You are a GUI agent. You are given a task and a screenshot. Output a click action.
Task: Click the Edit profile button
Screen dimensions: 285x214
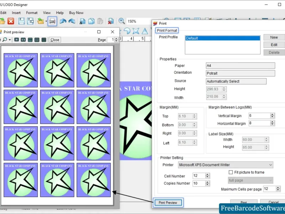[x=274, y=45]
